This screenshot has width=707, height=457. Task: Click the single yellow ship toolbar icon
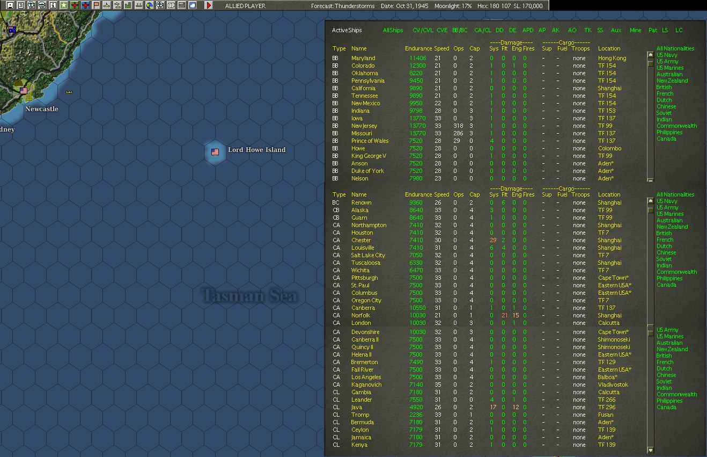tap(107, 5)
